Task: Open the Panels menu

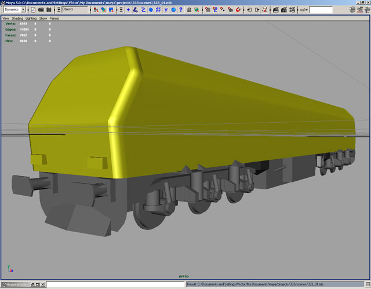Action: tap(54, 19)
